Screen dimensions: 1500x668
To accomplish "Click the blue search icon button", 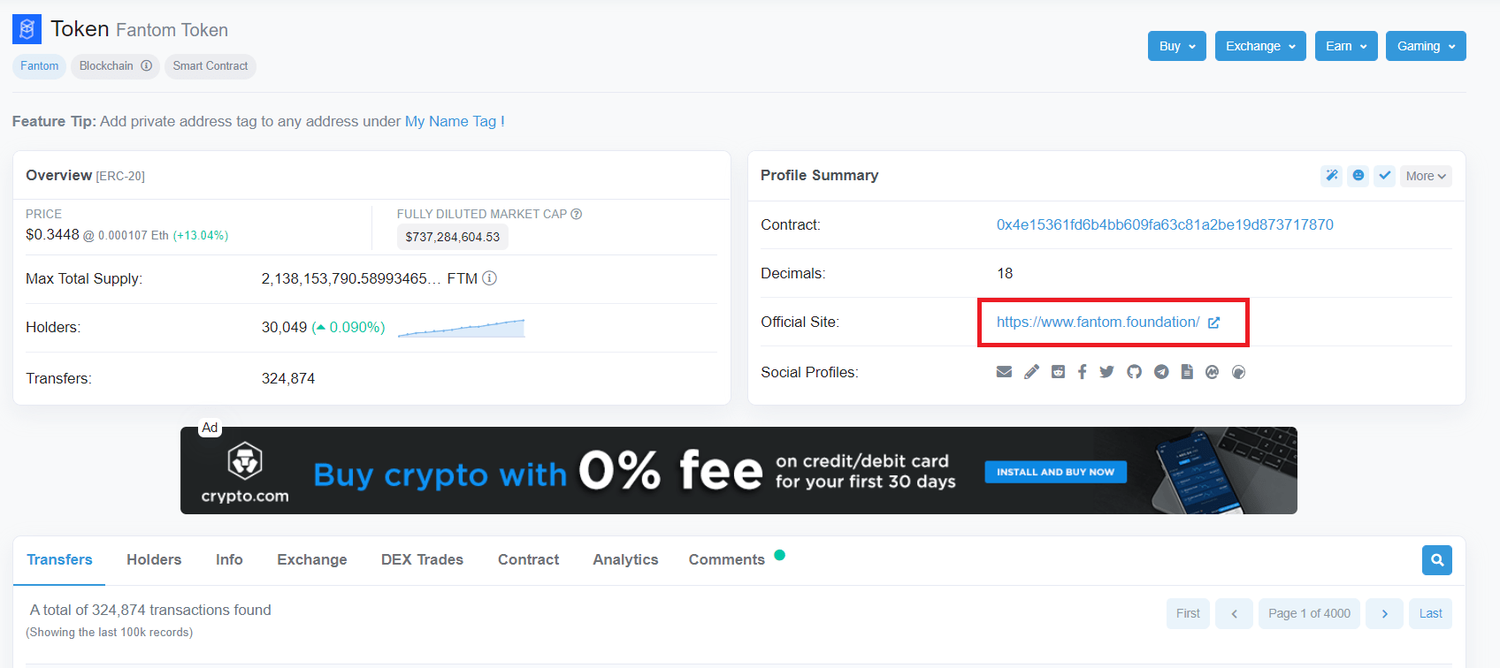I will pyautogui.click(x=1437, y=560).
